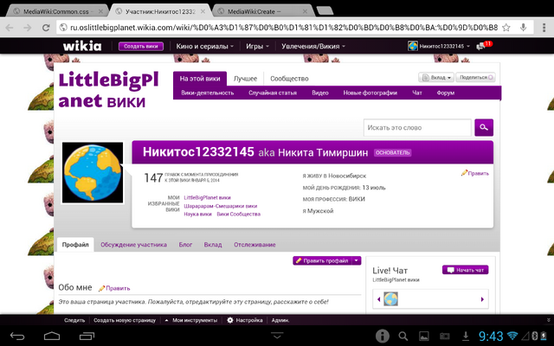Activate voice search microphone icon

(x=523, y=27)
